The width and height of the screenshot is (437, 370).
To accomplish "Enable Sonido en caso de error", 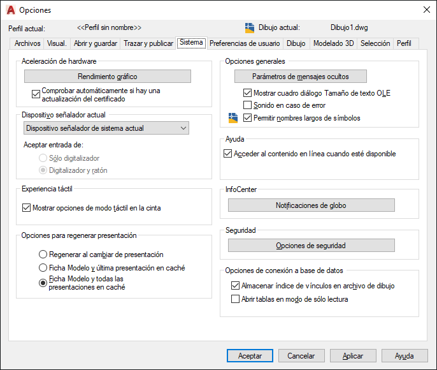I will 248,105.
